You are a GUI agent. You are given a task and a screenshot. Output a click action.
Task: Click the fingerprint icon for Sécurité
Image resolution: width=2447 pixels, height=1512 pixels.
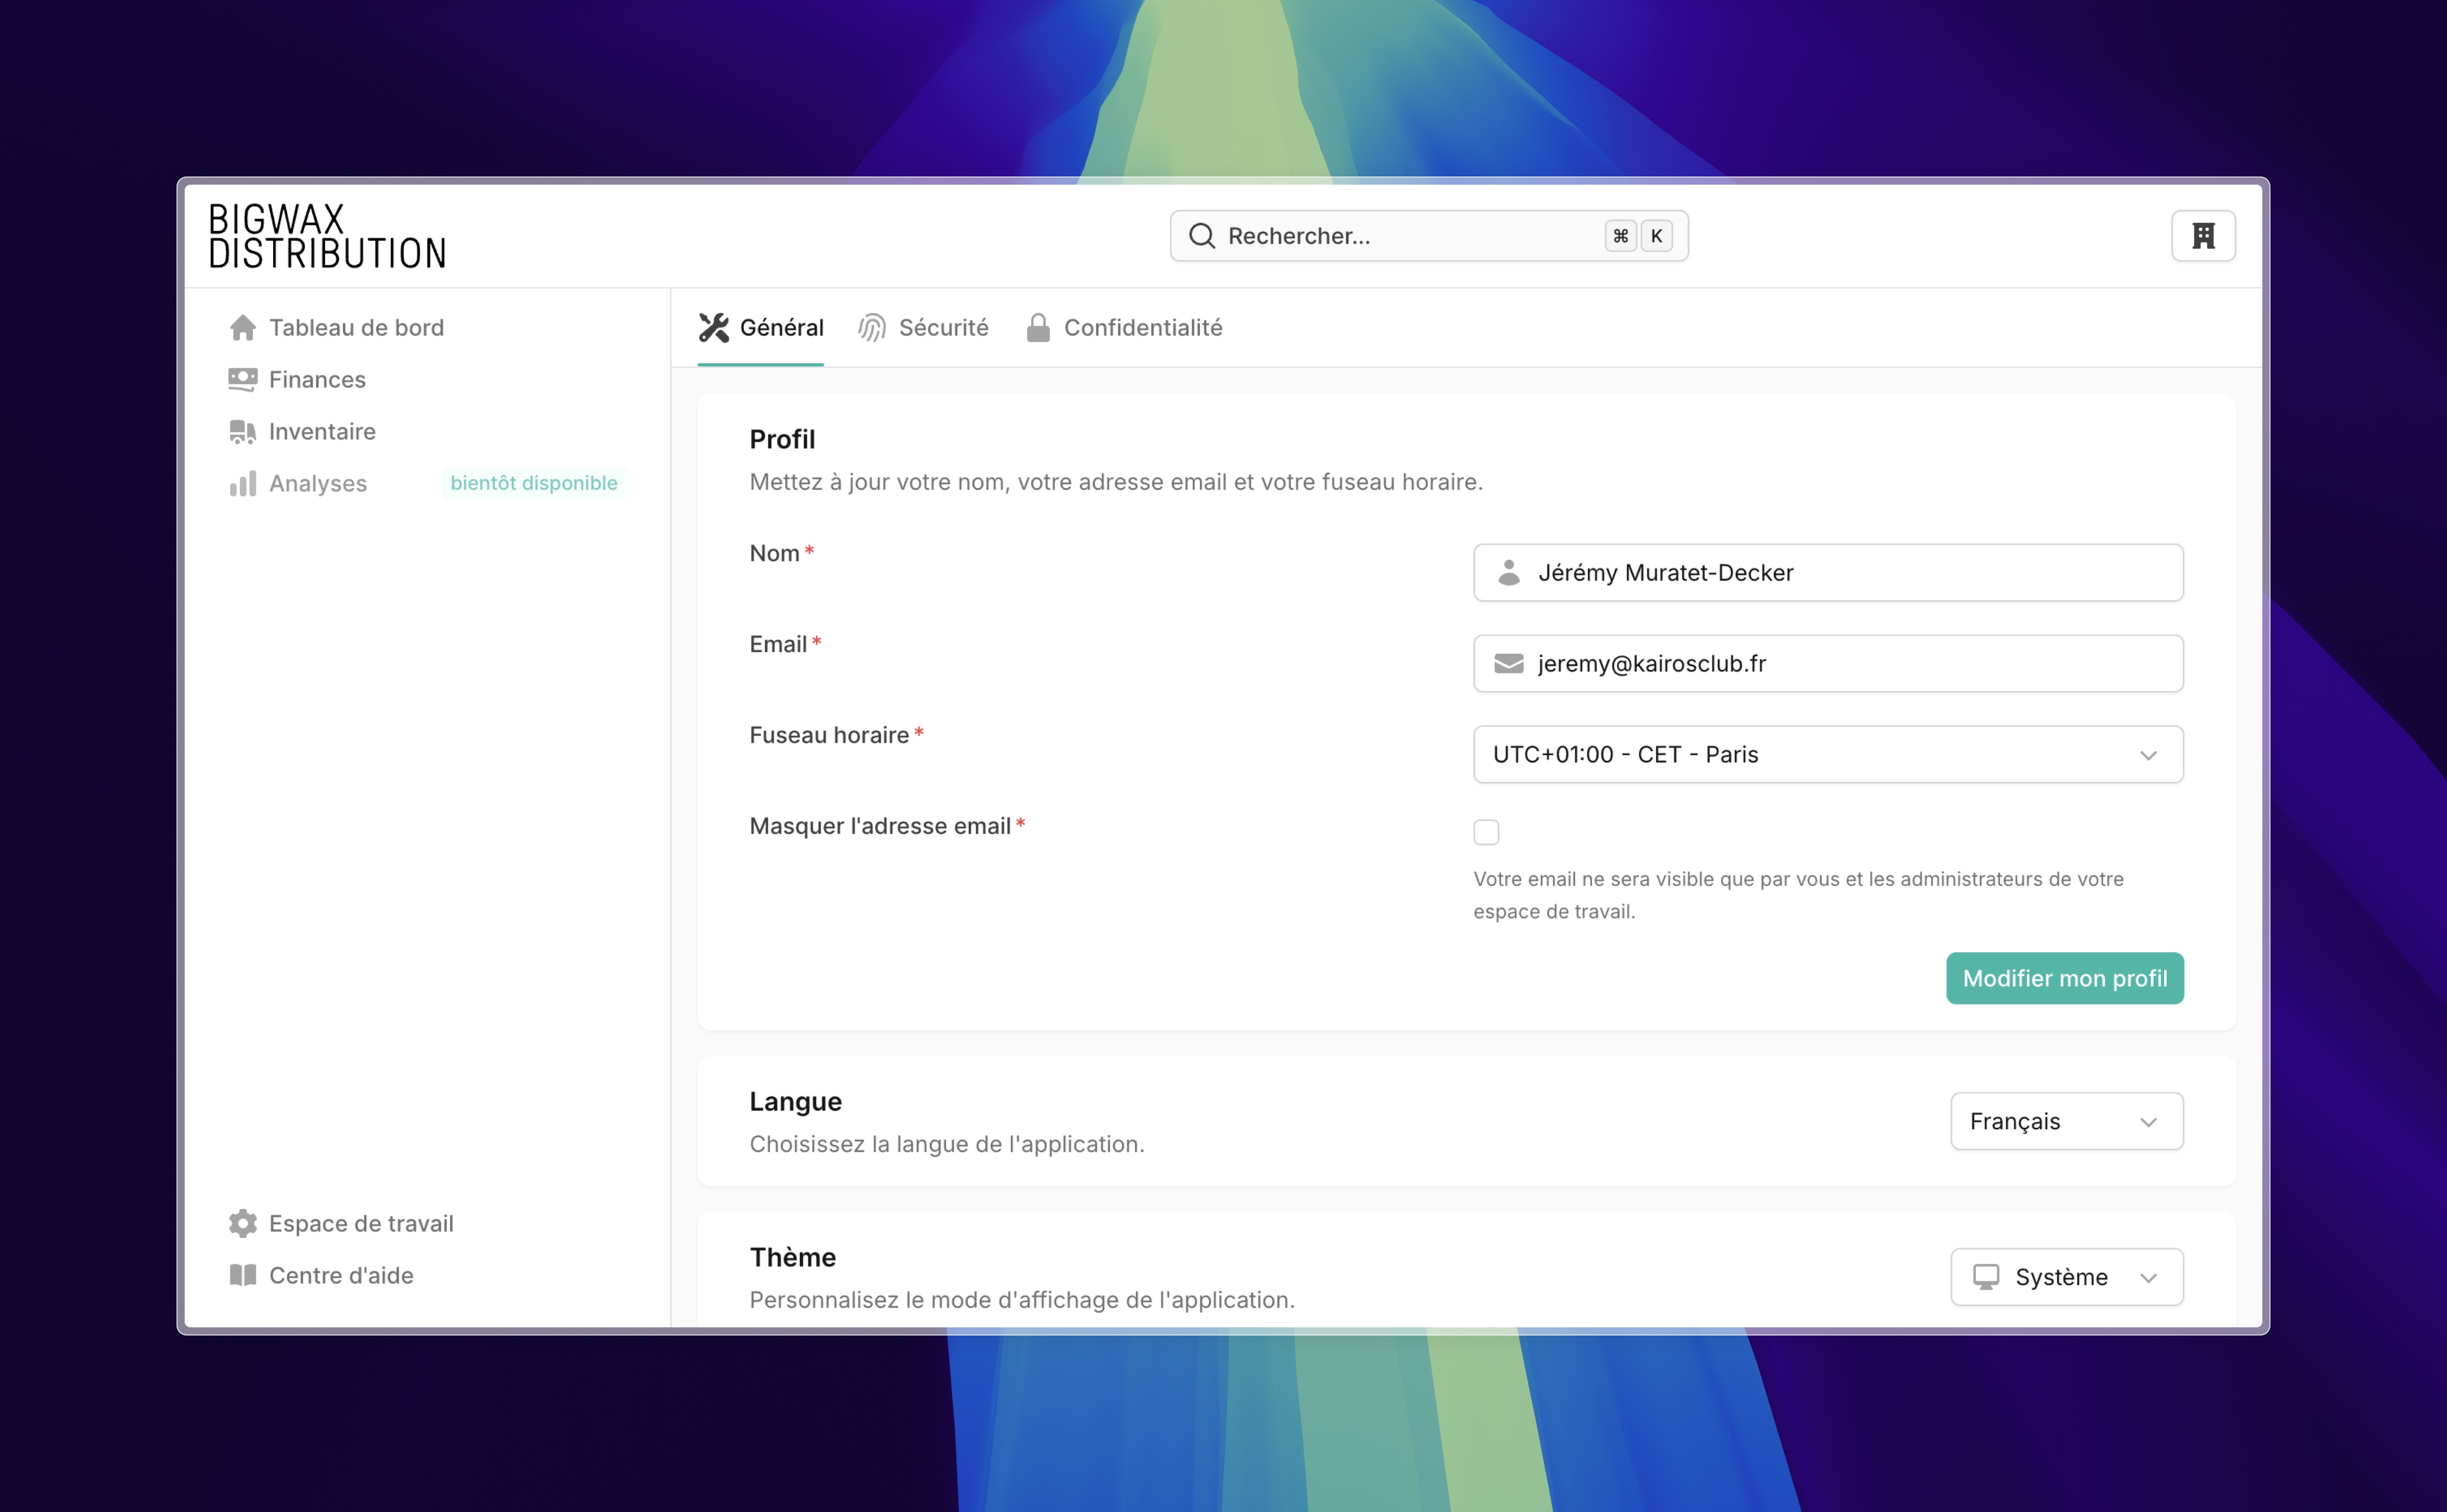(x=872, y=328)
